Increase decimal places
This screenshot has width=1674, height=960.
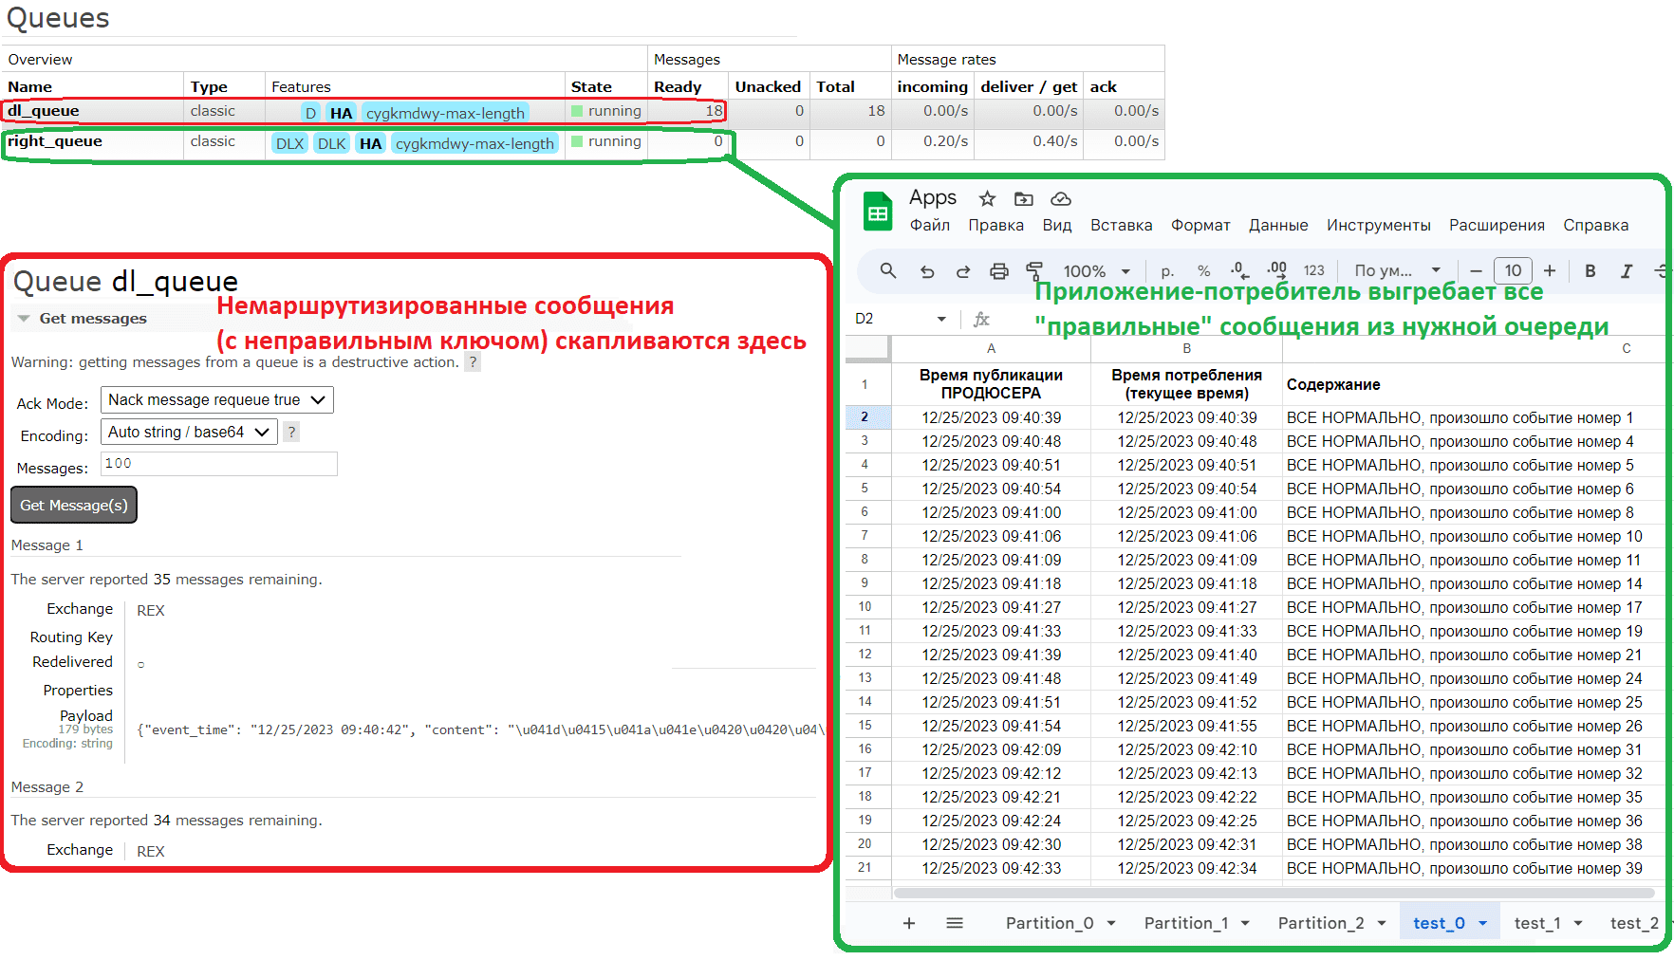point(1277,270)
